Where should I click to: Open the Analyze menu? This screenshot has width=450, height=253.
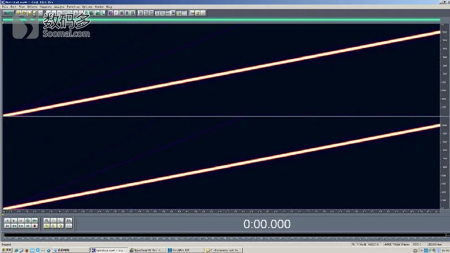click(59, 7)
